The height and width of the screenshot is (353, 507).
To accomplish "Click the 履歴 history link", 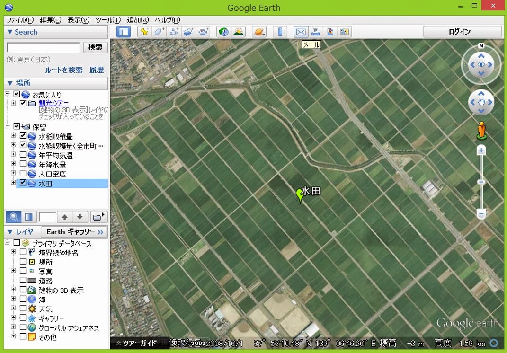I will 97,70.
